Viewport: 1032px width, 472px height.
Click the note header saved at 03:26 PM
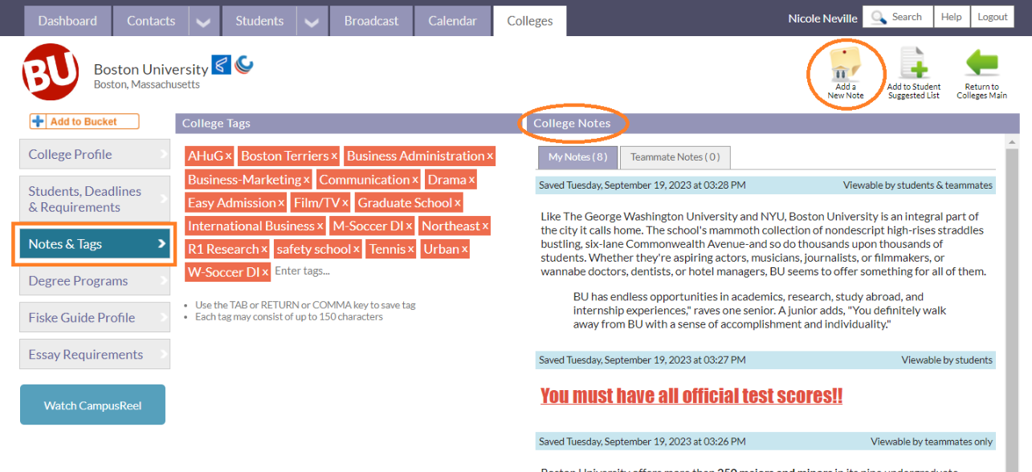click(x=765, y=441)
